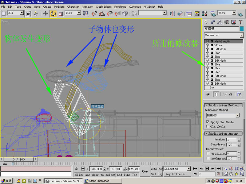Open the Motion command panel
The height and width of the screenshot is (184, 246).
pyautogui.click(x=227, y=22)
